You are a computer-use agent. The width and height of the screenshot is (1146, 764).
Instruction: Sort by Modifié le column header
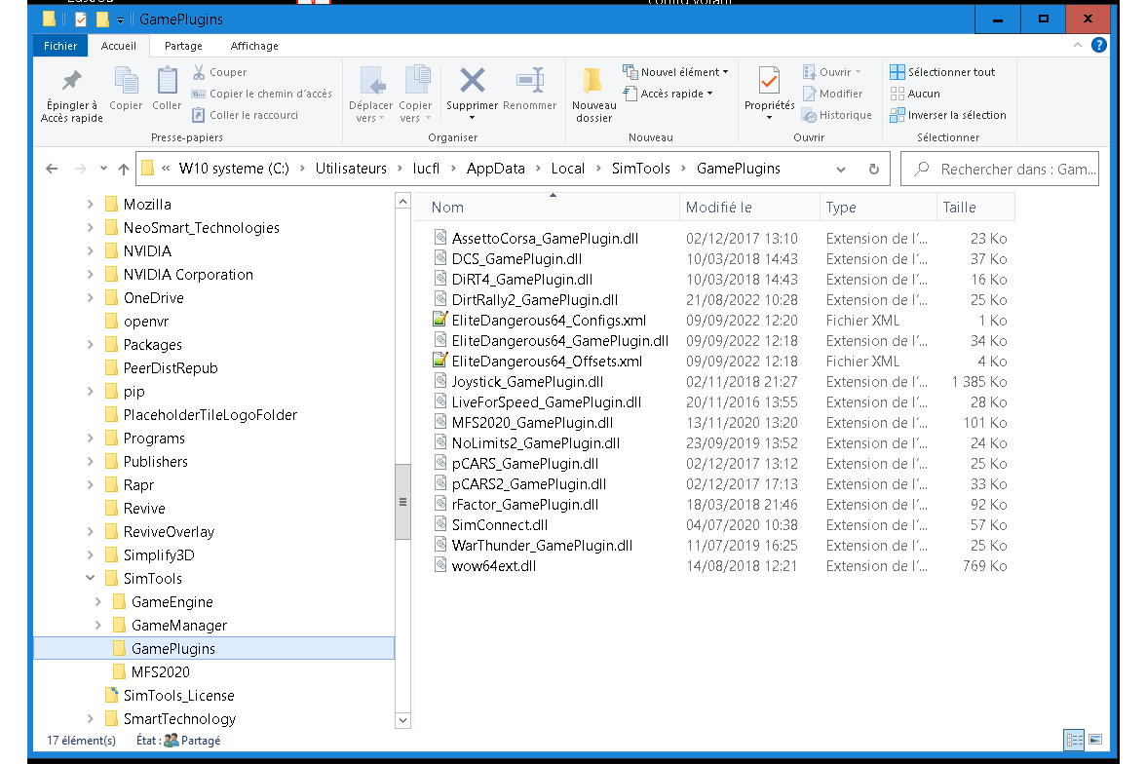(749, 207)
